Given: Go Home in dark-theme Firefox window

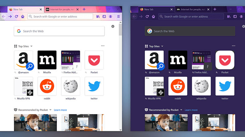Looking at the screenshot, I should click(x=154, y=16).
